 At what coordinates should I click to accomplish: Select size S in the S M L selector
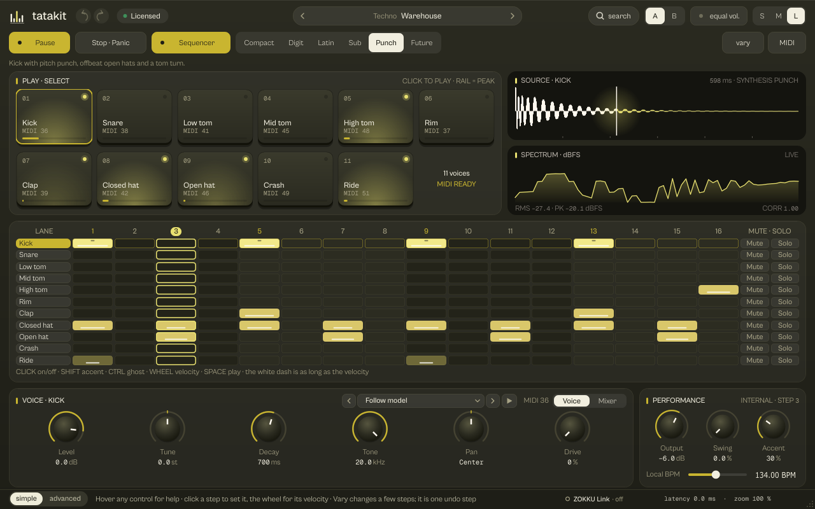pos(762,16)
